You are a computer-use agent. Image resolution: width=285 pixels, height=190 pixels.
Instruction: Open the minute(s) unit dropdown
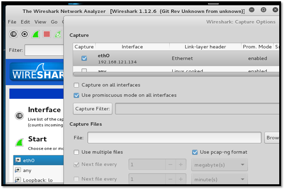[x=219, y=179]
